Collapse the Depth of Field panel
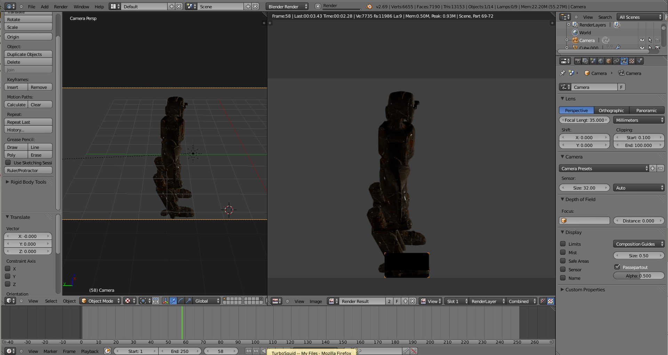The height and width of the screenshot is (355, 668). click(x=578, y=199)
